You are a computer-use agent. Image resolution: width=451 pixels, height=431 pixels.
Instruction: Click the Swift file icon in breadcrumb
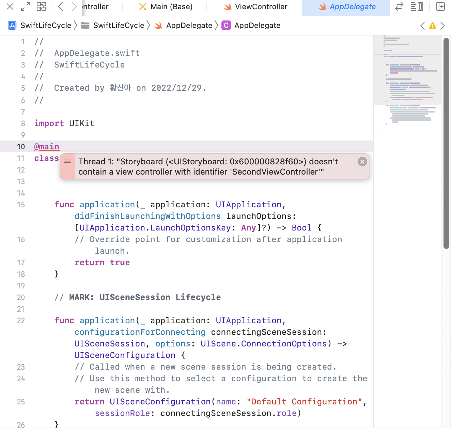pos(158,26)
